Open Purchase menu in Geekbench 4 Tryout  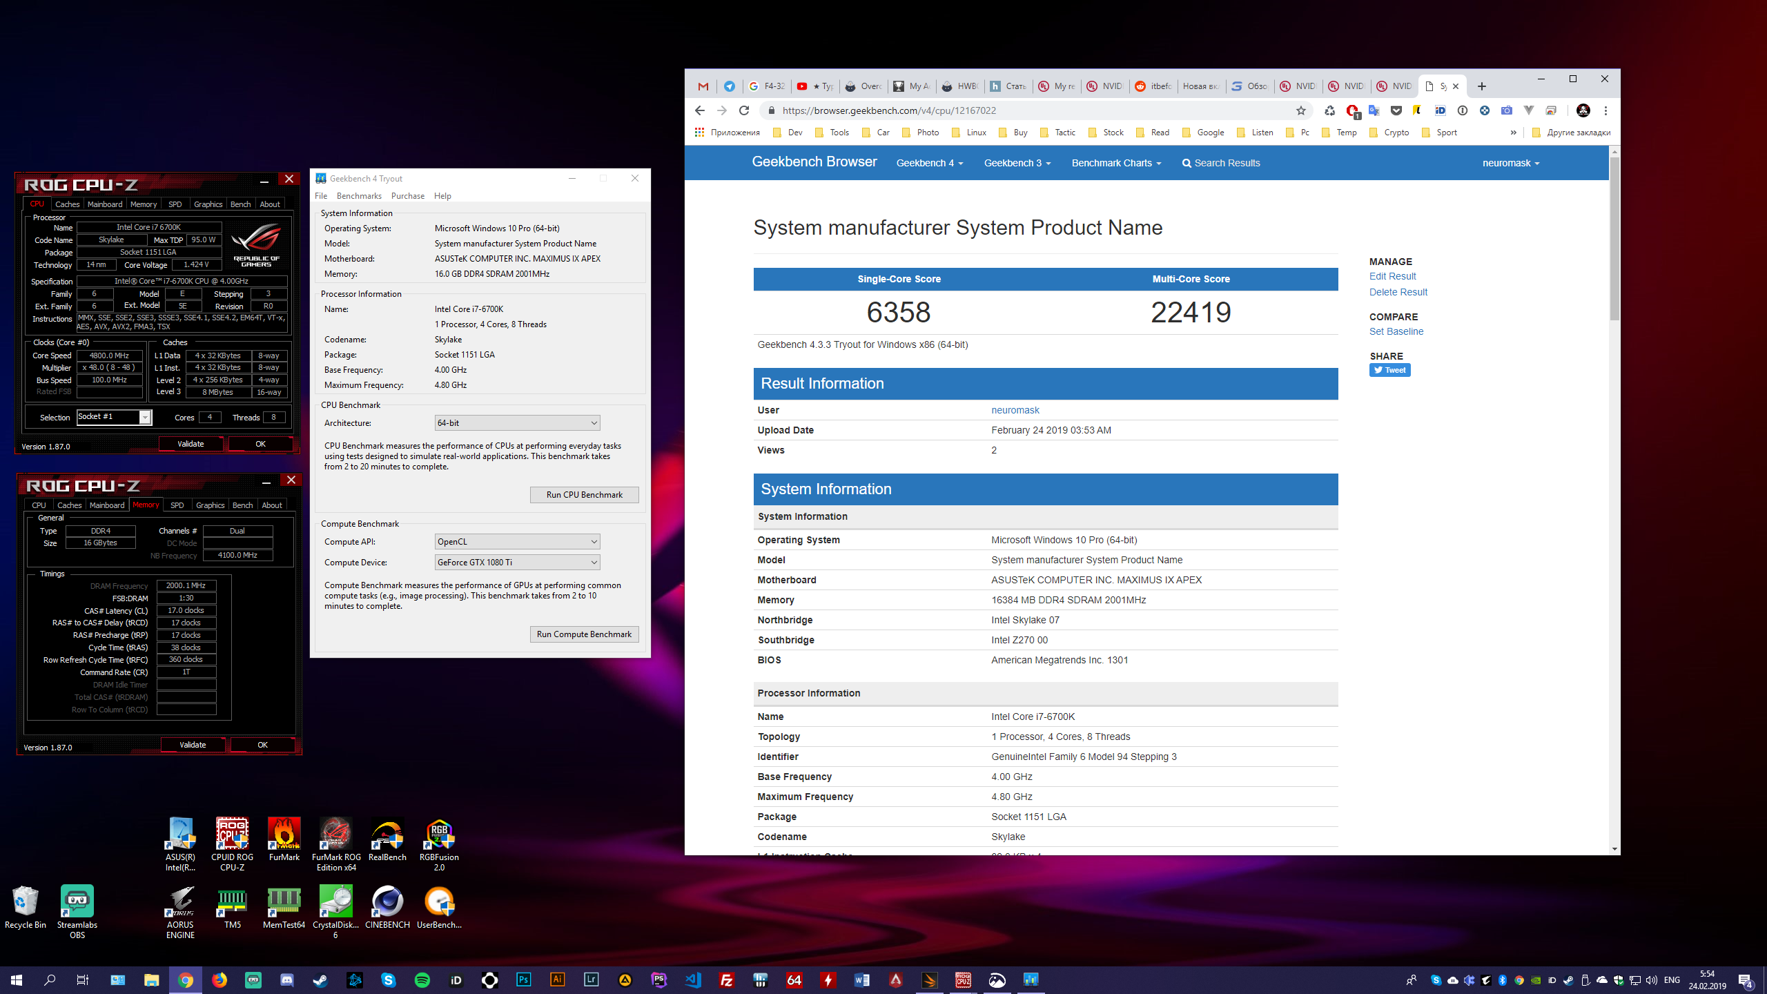pos(408,196)
